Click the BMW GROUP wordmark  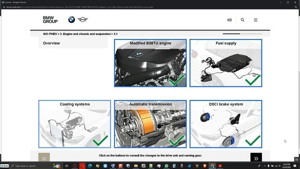pos(50,20)
